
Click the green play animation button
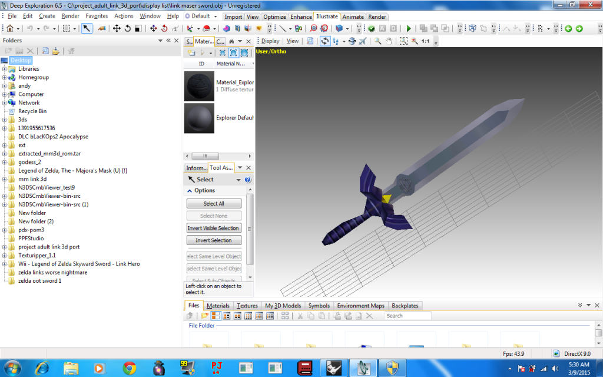tap(409, 28)
